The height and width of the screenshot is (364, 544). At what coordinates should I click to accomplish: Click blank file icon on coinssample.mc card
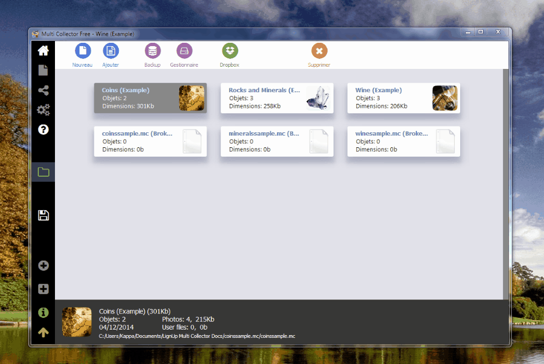click(192, 141)
